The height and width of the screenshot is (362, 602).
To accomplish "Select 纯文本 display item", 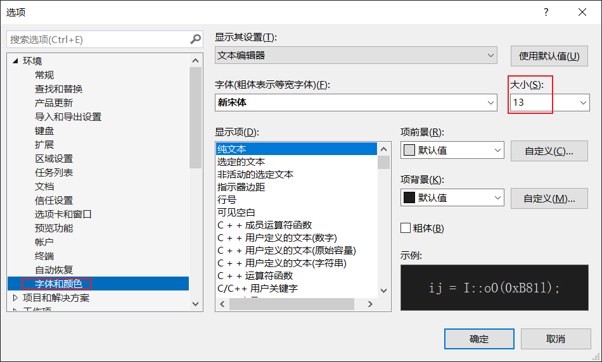I will pos(297,149).
